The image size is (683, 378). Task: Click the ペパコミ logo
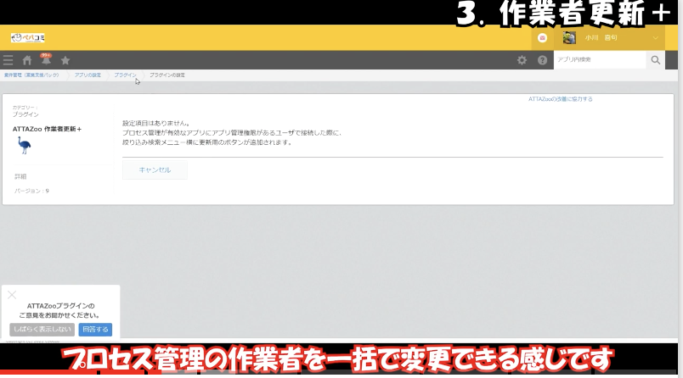click(27, 38)
